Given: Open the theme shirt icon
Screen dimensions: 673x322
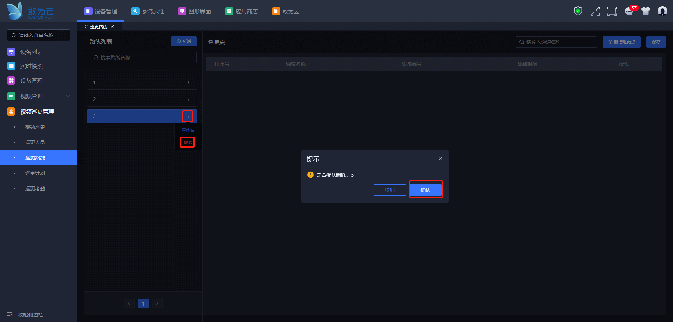Looking at the screenshot, I should pyautogui.click(x=646, y=11).
